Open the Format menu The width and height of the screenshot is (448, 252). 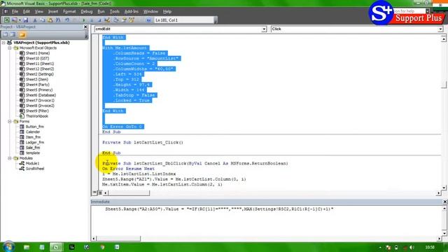point(69,12)
